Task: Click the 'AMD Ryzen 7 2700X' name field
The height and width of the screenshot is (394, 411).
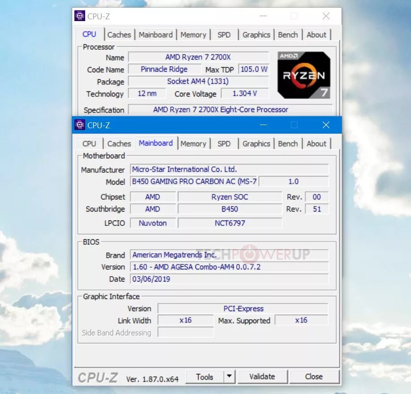Action: (x=198, y=57)
